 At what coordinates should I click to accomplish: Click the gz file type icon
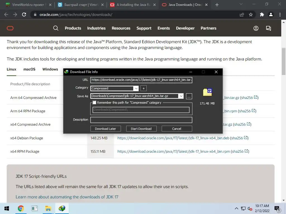pos(208,92)
